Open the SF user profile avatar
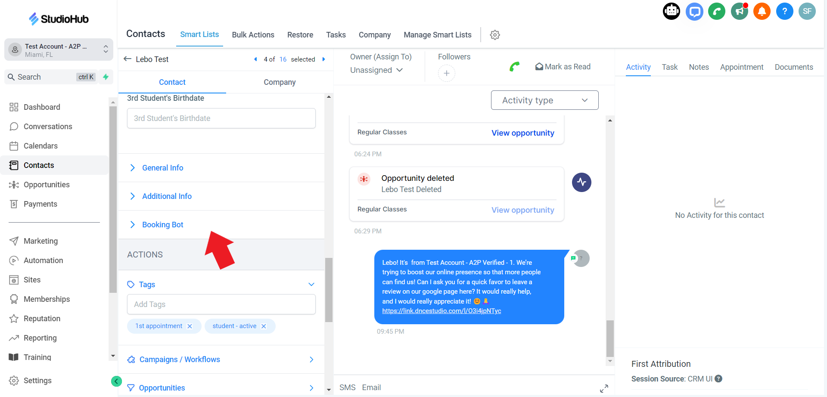Screen dimensions: 827x397 click(807, 11)
